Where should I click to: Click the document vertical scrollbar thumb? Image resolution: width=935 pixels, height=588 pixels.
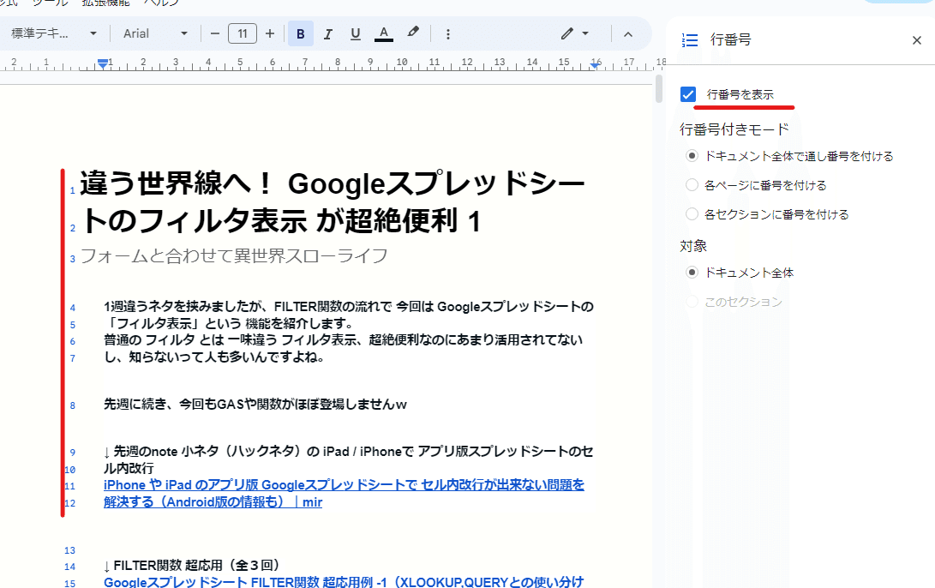coord(658,89)
